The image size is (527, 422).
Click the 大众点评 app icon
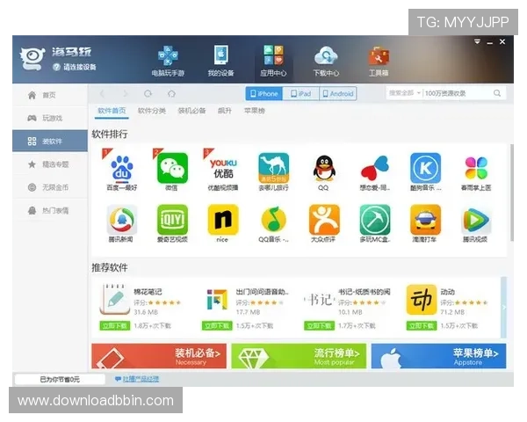pos(324,220)
